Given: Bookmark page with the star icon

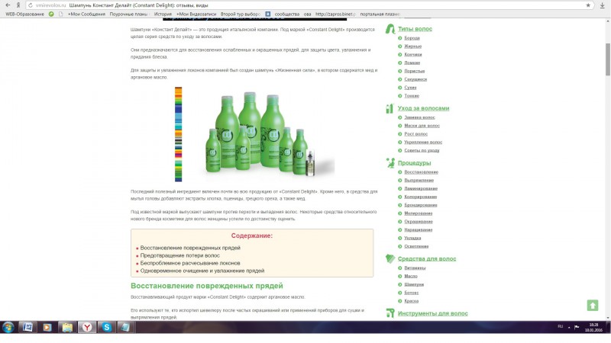Looking at the screenshot, I should 588,5.
